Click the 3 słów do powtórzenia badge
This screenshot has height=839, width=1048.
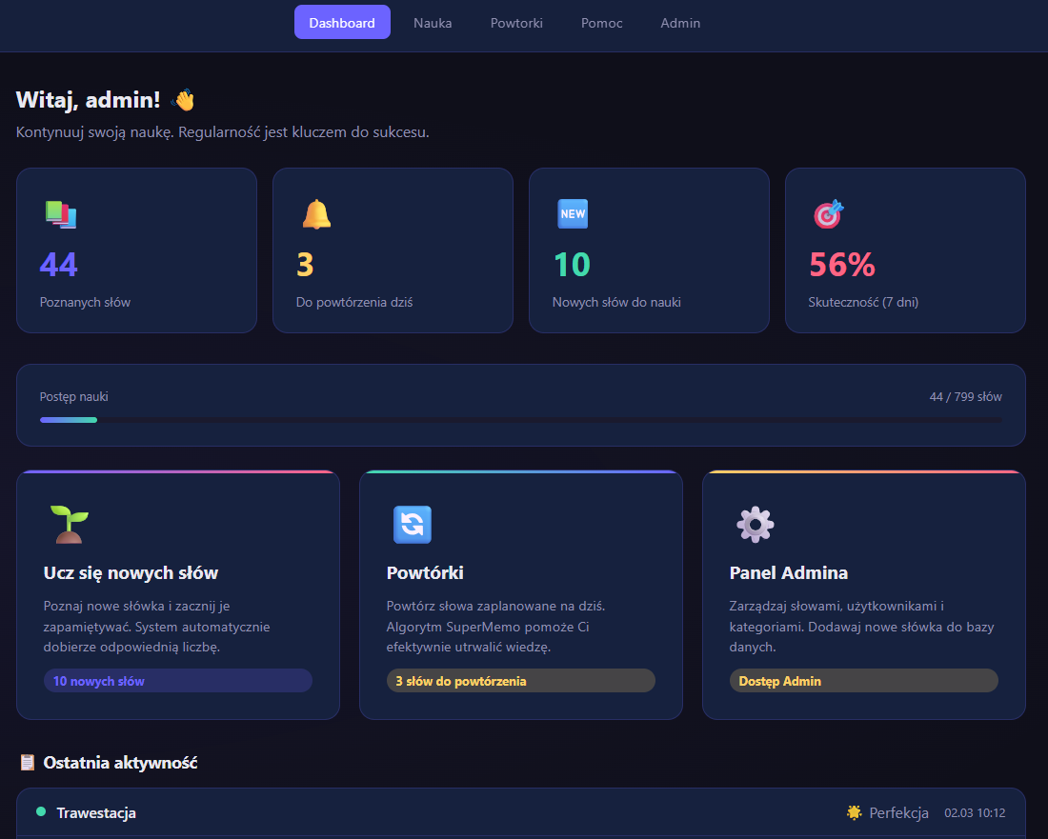pyautogui.click(x=520, y=681)
